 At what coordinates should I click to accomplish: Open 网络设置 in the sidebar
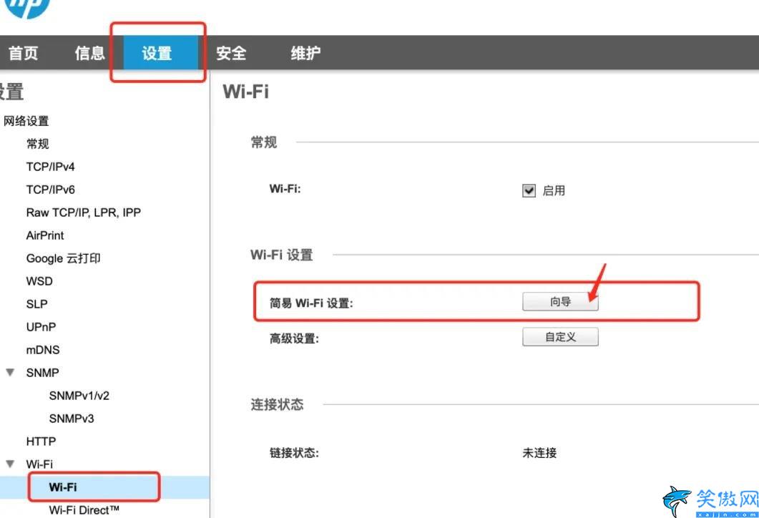click(x=26, y=121)
